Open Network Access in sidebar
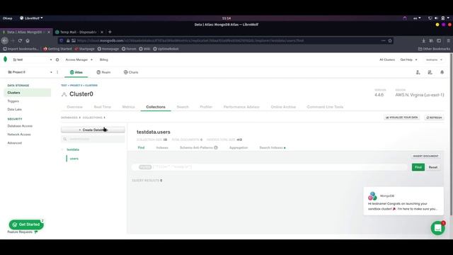The image size is (453, 255). tap(19, 135)
